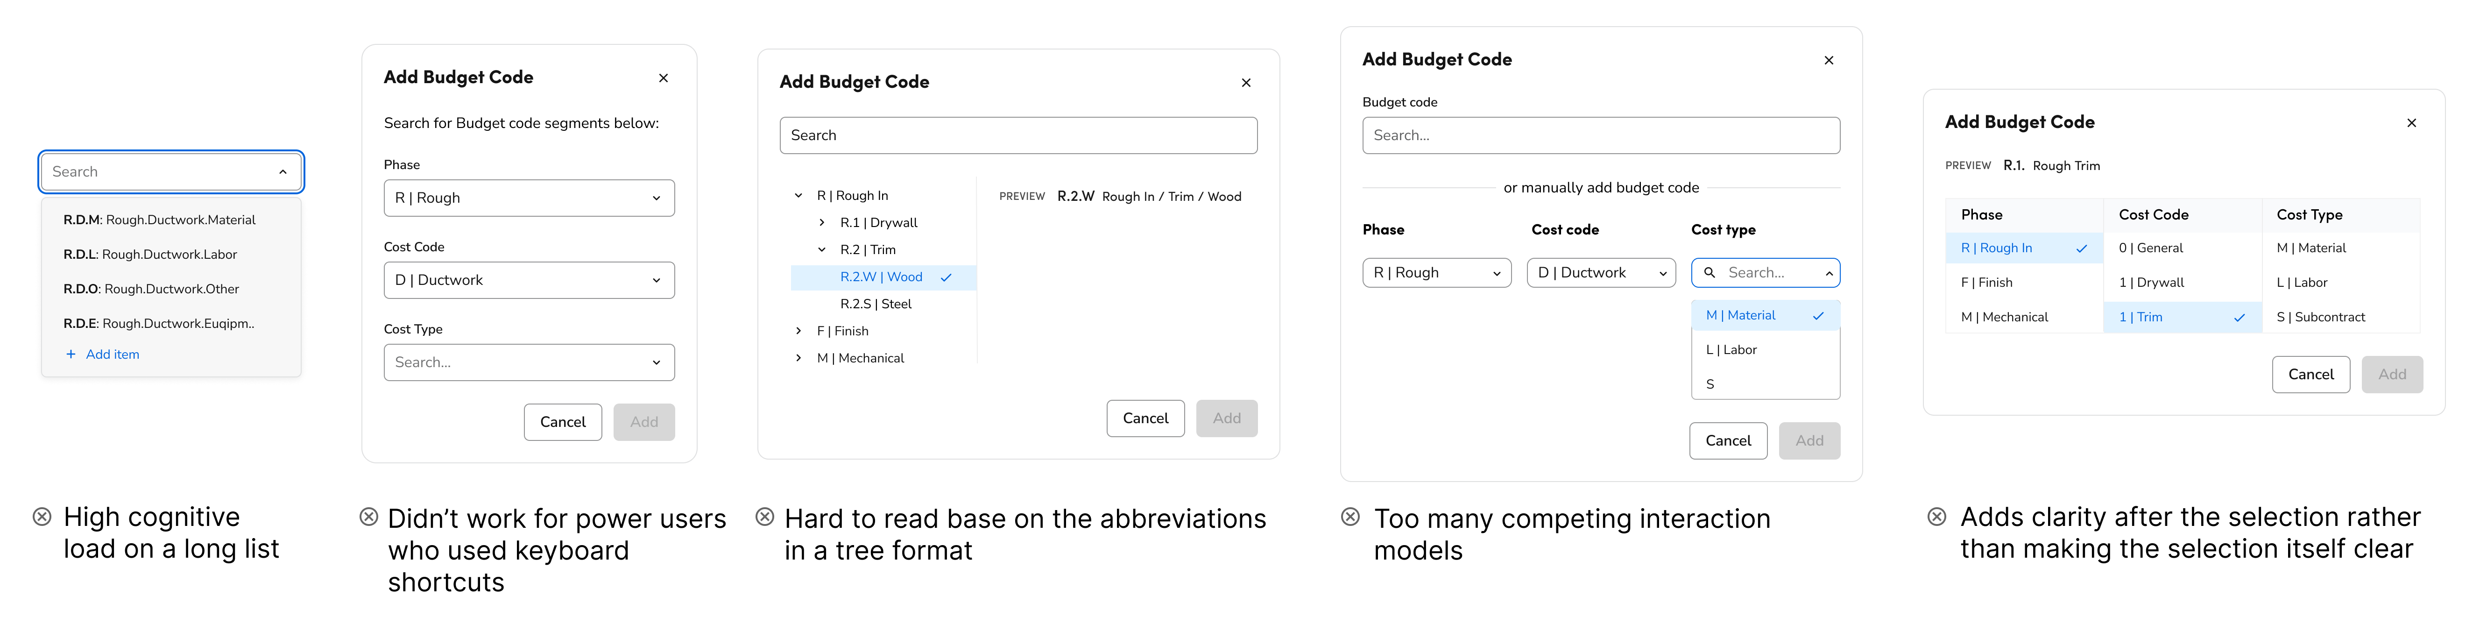Expand the R.1 | Drywall tree node
The width and height of the screenshot is (2487, 624).
pos(821,223)
